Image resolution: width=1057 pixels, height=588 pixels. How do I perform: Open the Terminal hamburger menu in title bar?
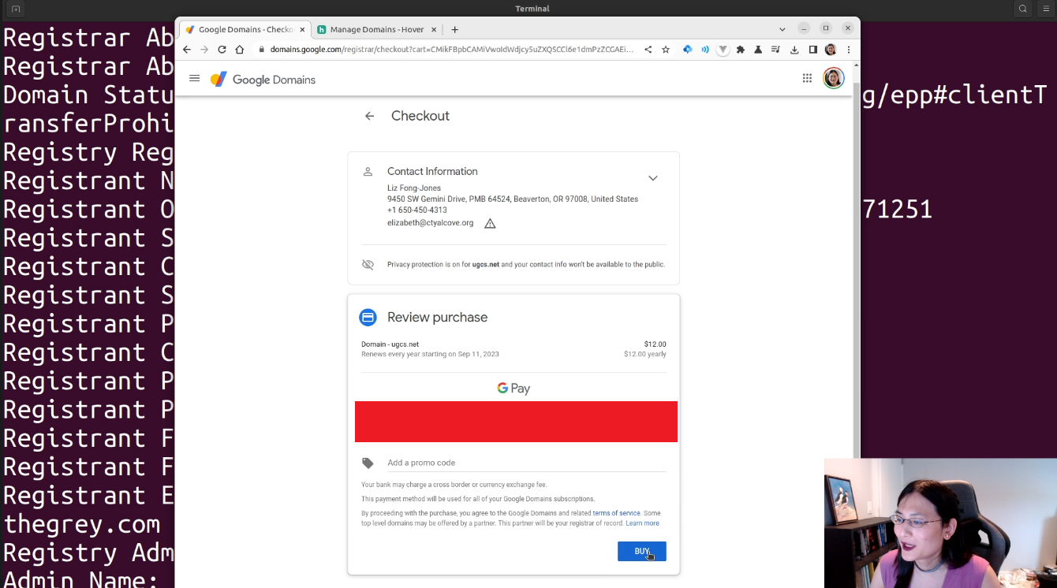click(x=1045, y=9)
